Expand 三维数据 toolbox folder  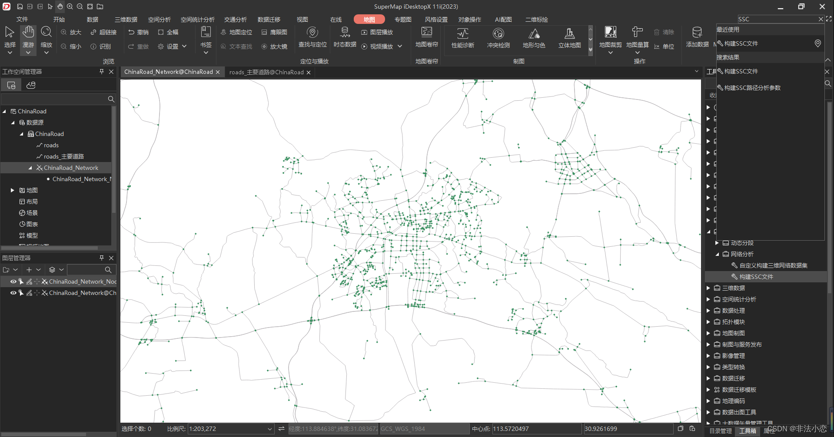click(708, 288)
